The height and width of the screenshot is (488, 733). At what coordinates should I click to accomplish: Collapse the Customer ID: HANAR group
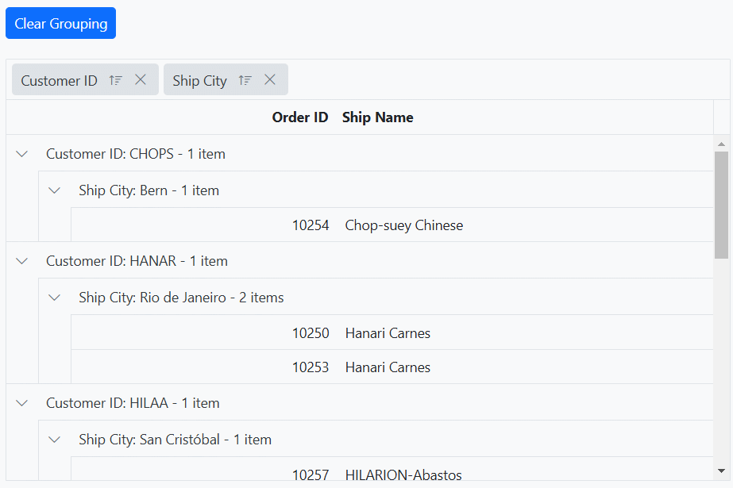click(x=22, y=261)
